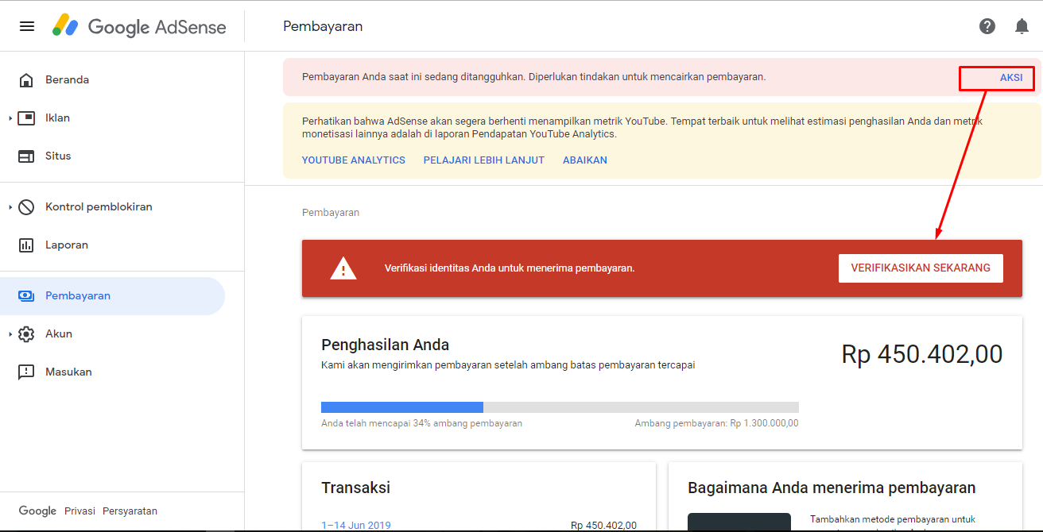Open the navigation hamburger menu

(x=26, y=25)
